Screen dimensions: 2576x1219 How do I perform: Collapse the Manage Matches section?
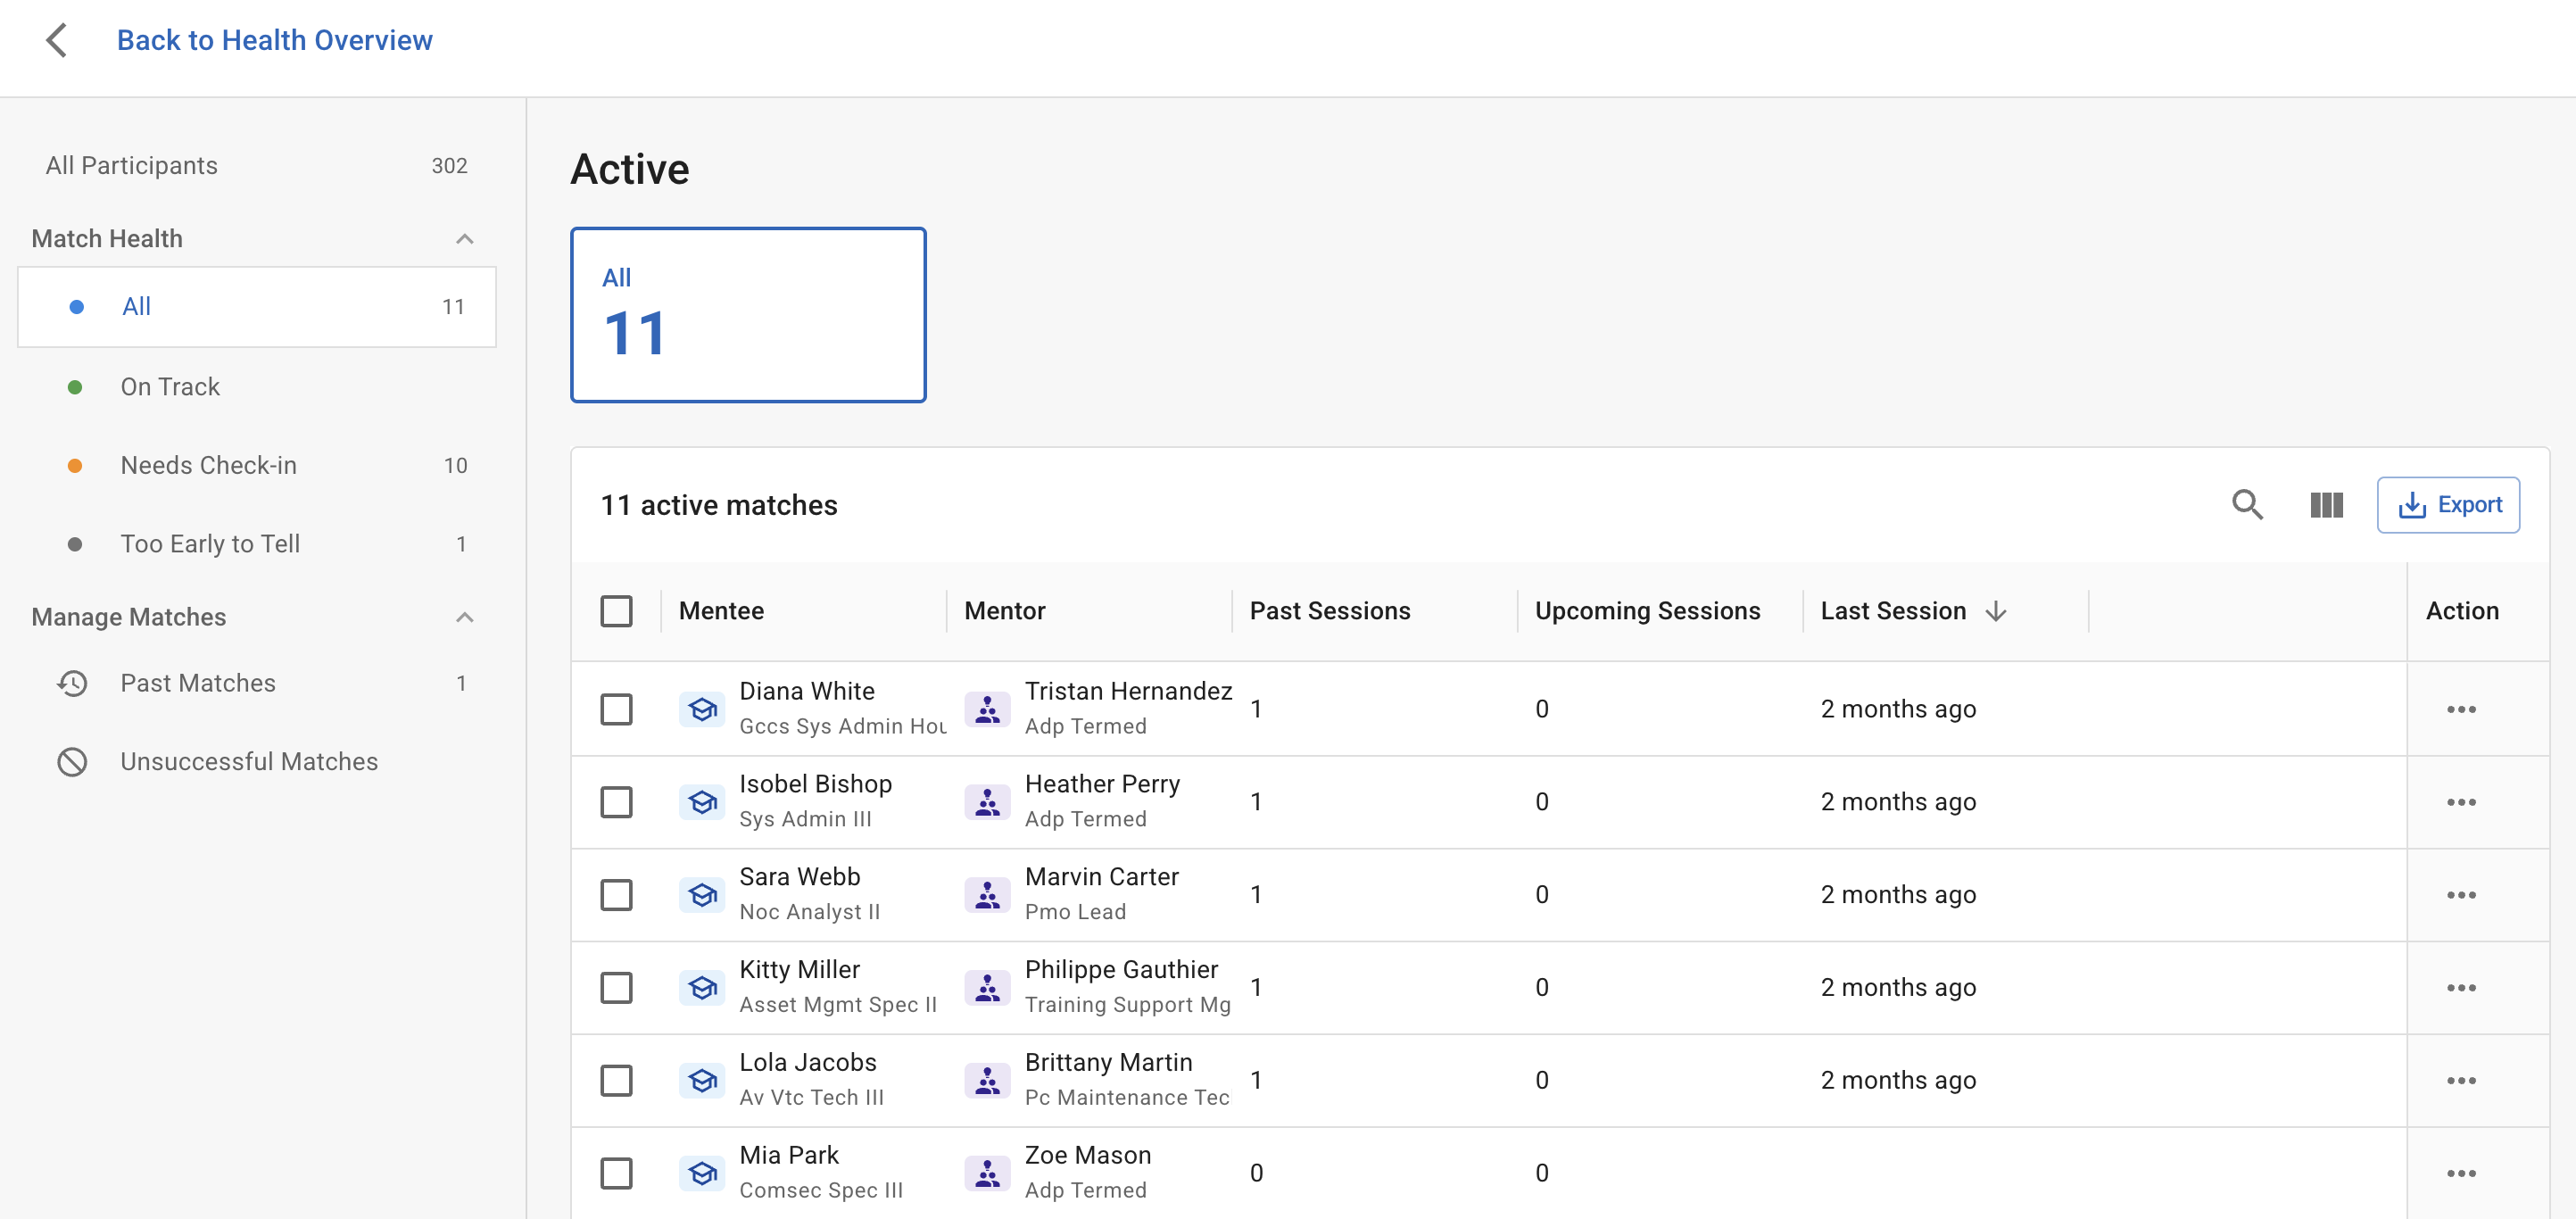[464, 617]
